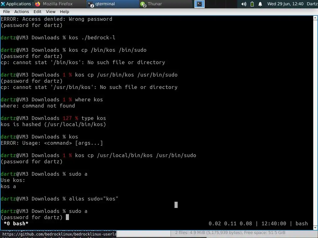
Task: Click the 'kos is hashed (/usr/local/bin/kos)' line
Action: (x=53, y=125)
